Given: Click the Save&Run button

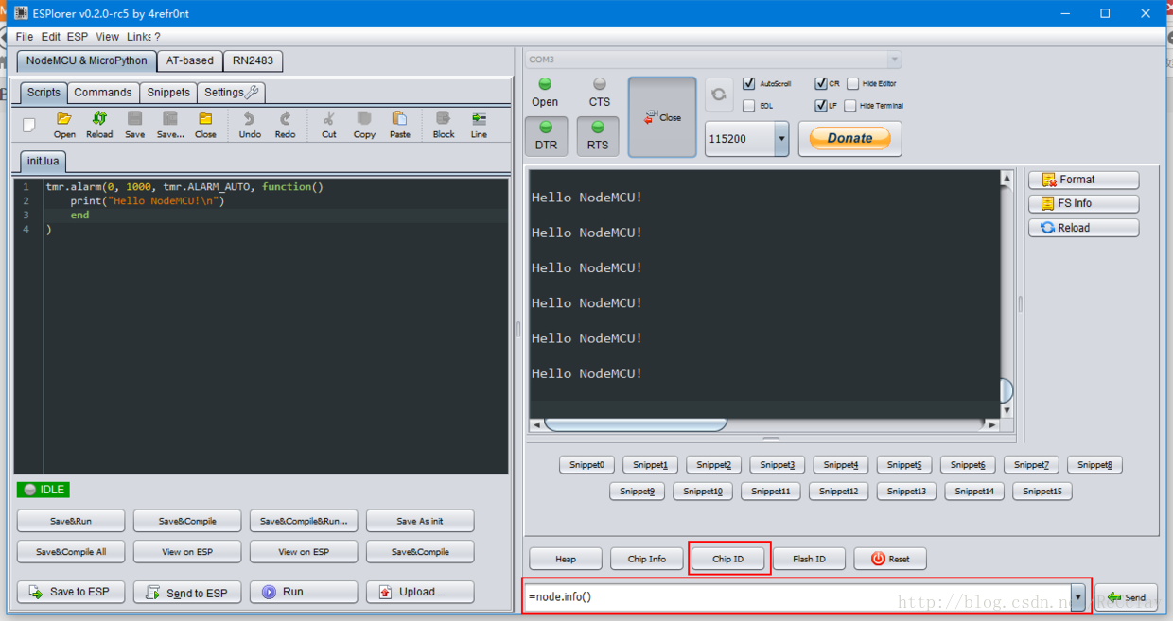Looking at the screenshot, I should coord(71,521).
